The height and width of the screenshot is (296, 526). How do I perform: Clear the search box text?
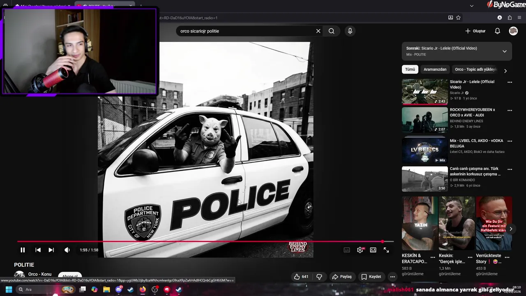[x=318, y=31]
